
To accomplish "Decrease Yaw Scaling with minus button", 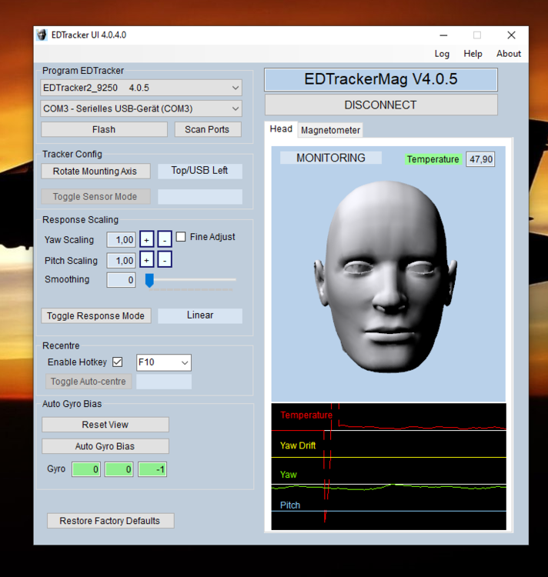I will pos(164,239).
